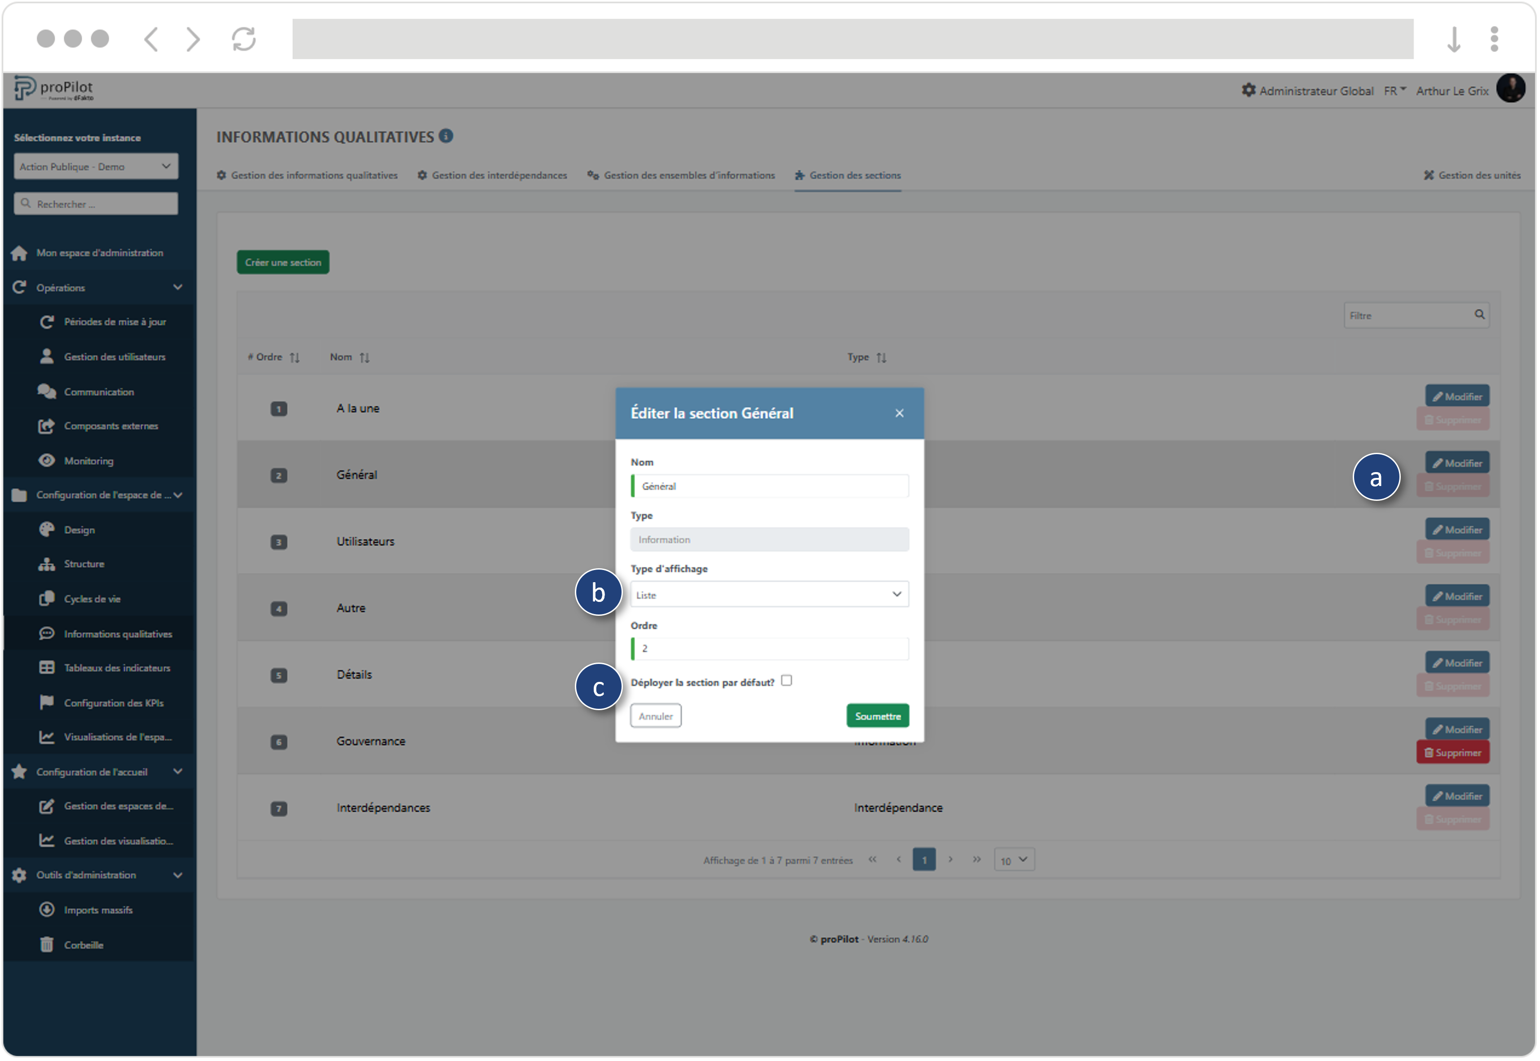Open the Action Publique instance selector
Viewport: 1540px width, 1061px height.
tap(95, 166)
